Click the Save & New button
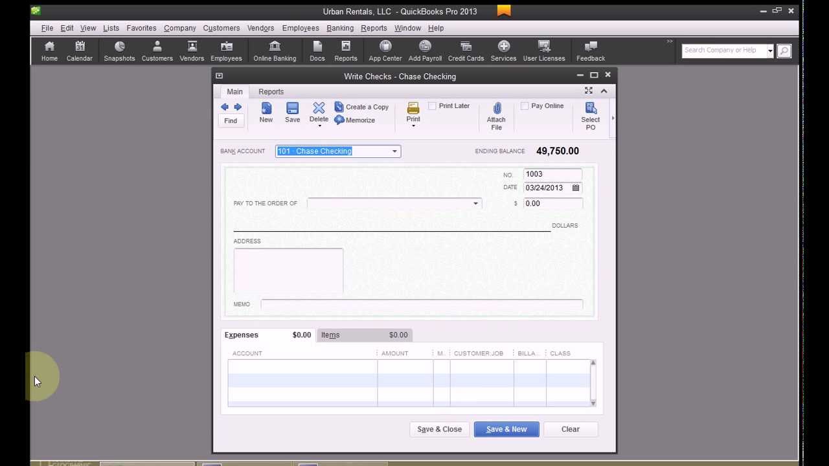The image size is (829, 466). tap(506, 429)
